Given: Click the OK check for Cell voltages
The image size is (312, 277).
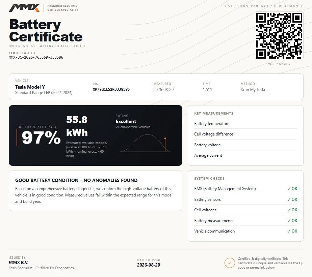Looking at the screenshot, I should coord(292,210).
